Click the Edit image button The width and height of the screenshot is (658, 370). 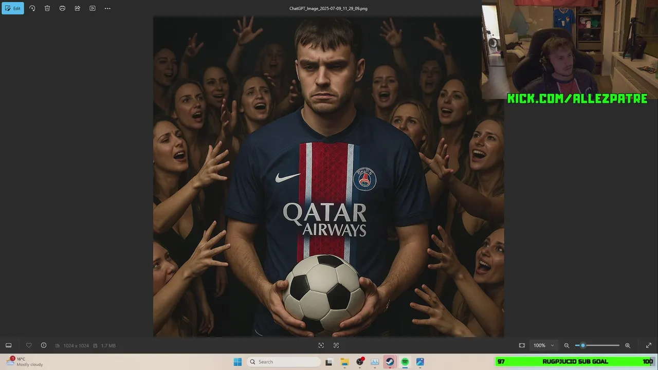[x=12, y=8]
